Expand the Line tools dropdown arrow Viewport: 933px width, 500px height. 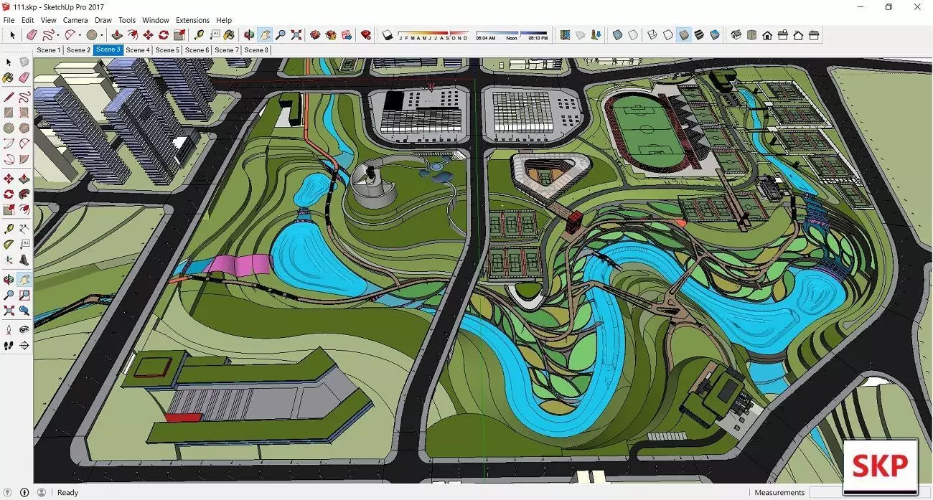(59, 34)
